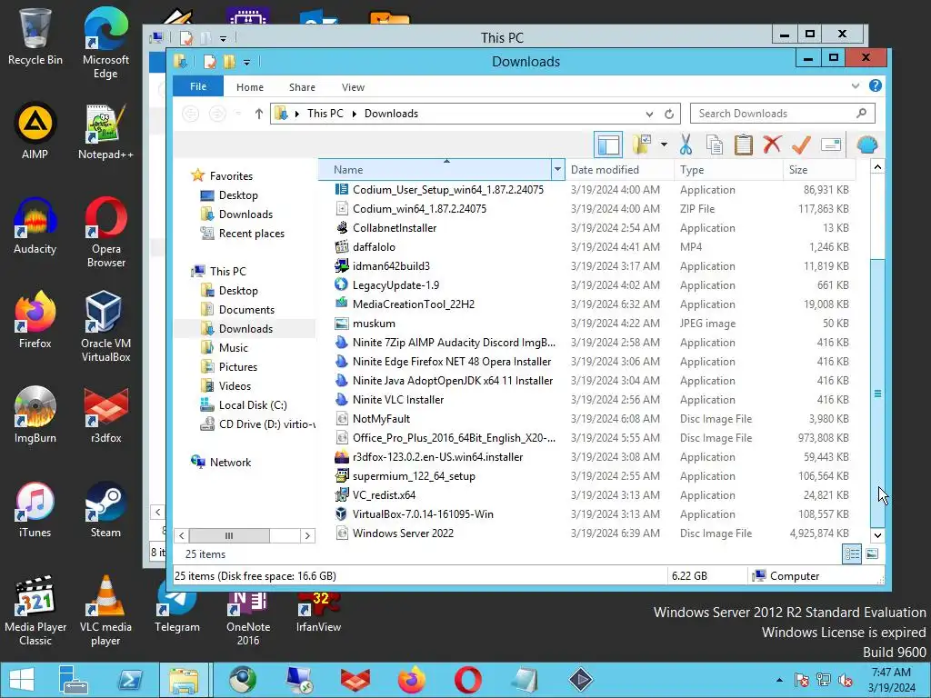Switch to Details view in status bar
This screenshot has width=931, height=698.
852,554
